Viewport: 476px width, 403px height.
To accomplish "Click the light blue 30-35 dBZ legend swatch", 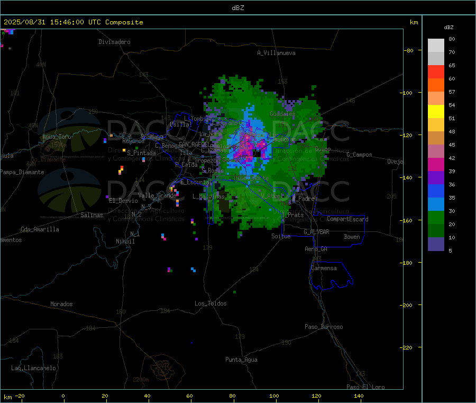I will 436,204.
